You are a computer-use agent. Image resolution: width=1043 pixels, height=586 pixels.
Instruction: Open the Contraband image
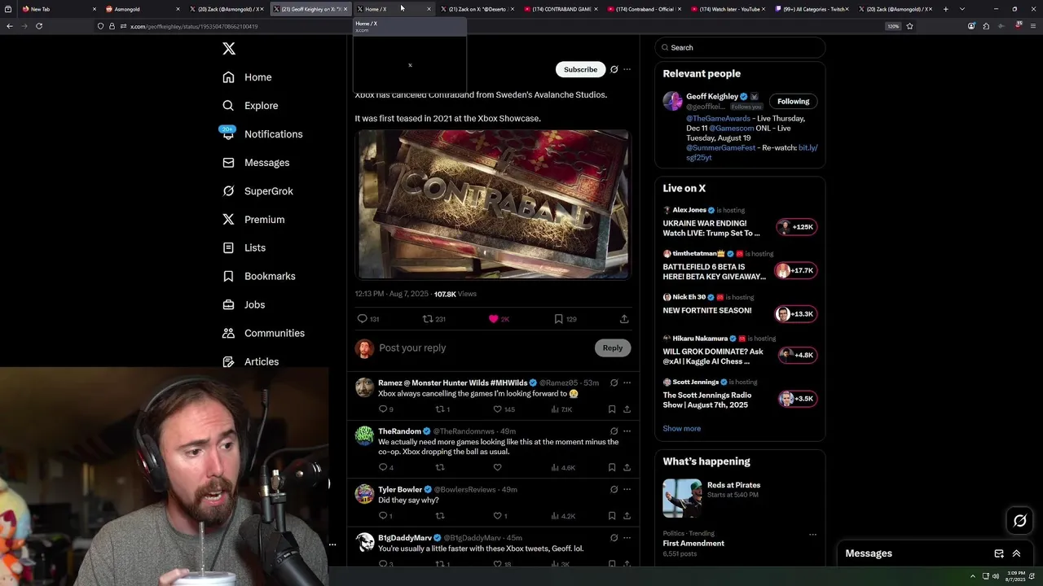pos(492,204)
